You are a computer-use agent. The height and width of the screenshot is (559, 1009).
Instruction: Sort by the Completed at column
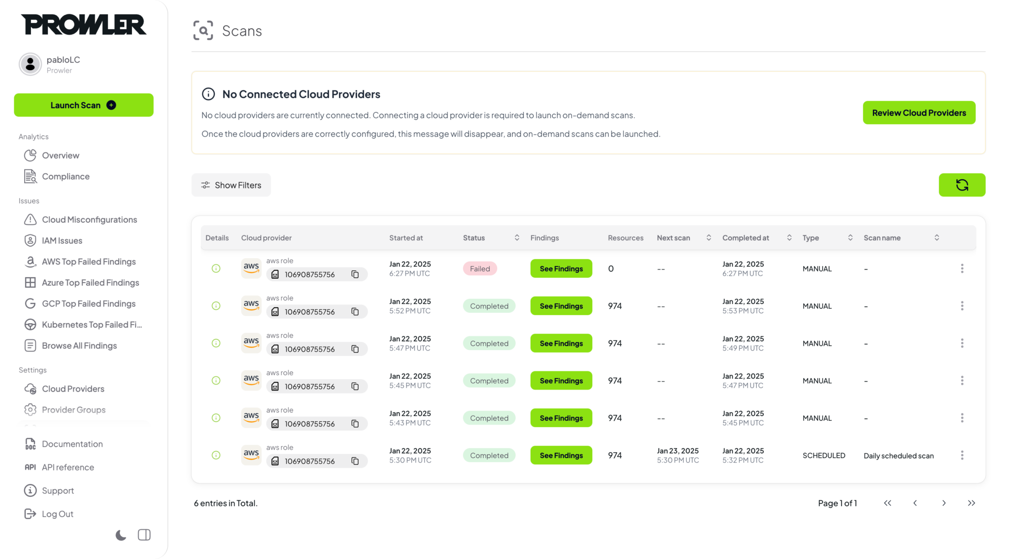[789, 237]
